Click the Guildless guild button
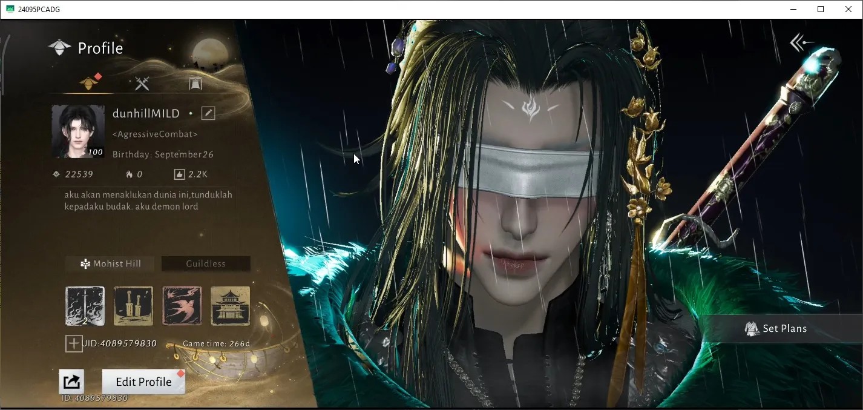The image size is (863, 410). 206,263
